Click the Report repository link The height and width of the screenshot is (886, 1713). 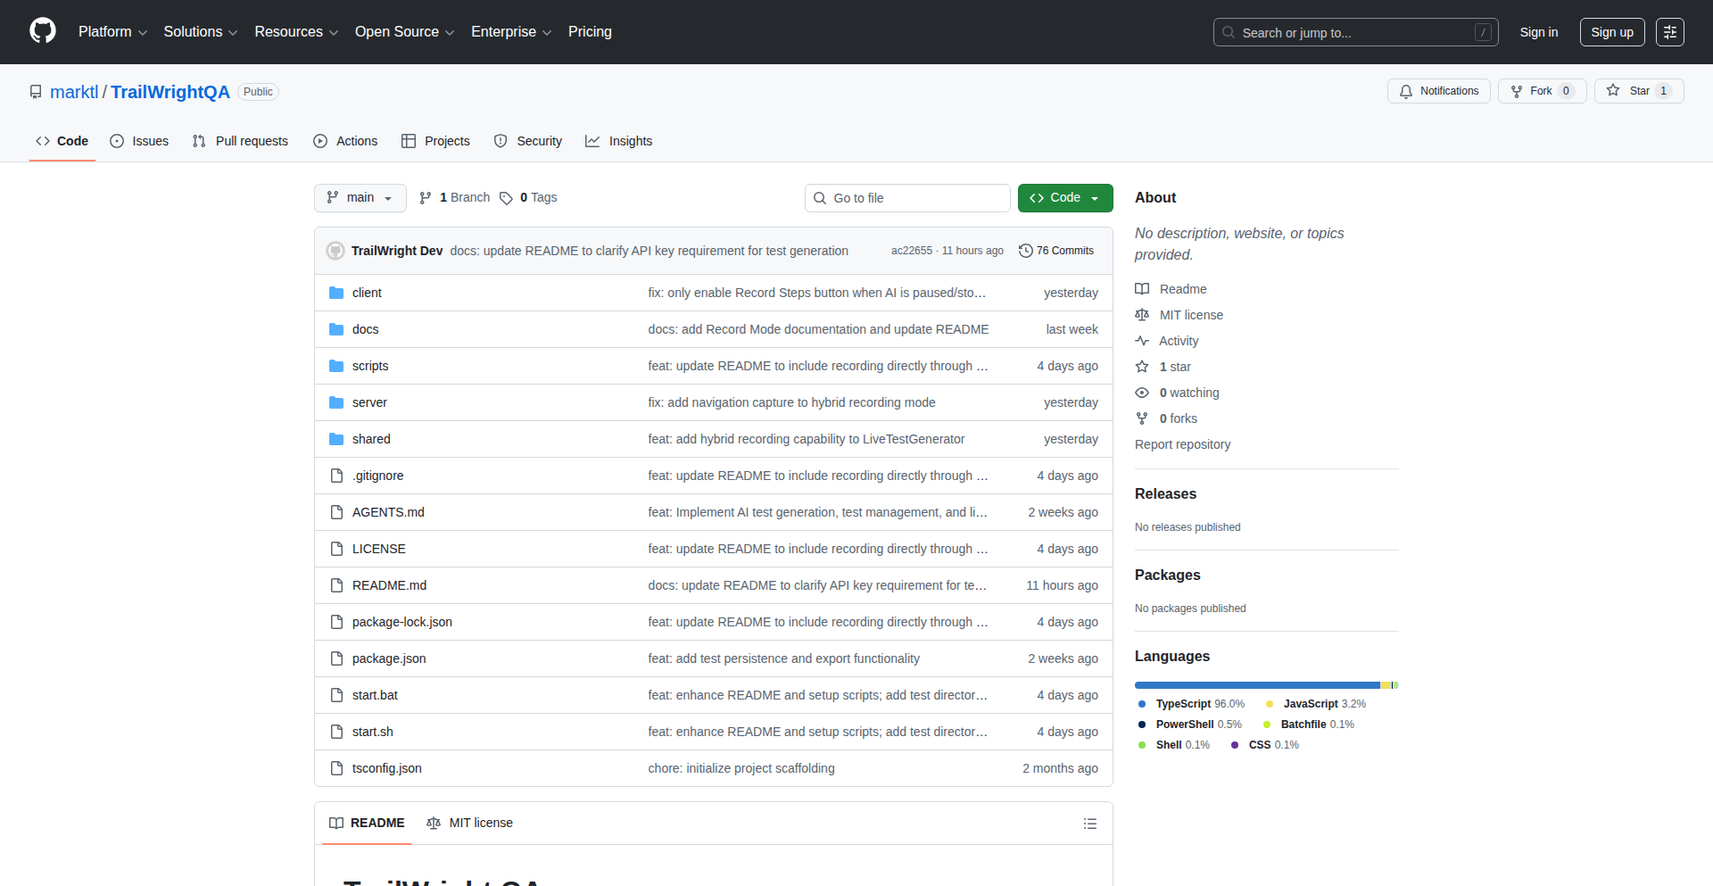tap(1182, 444)
